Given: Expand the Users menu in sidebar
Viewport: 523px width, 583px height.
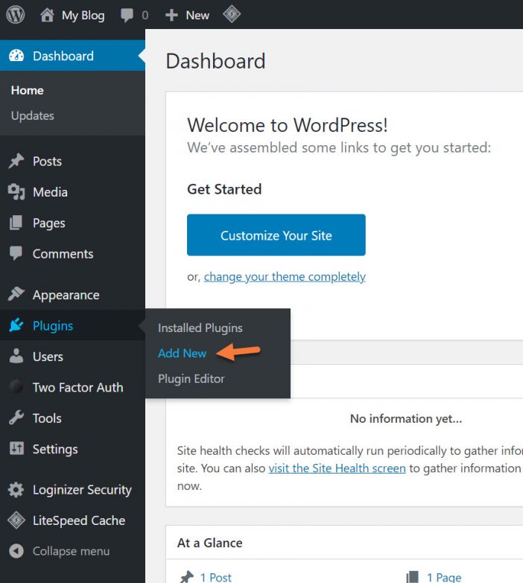Looking at the screenshot, I should coord(48,357).
